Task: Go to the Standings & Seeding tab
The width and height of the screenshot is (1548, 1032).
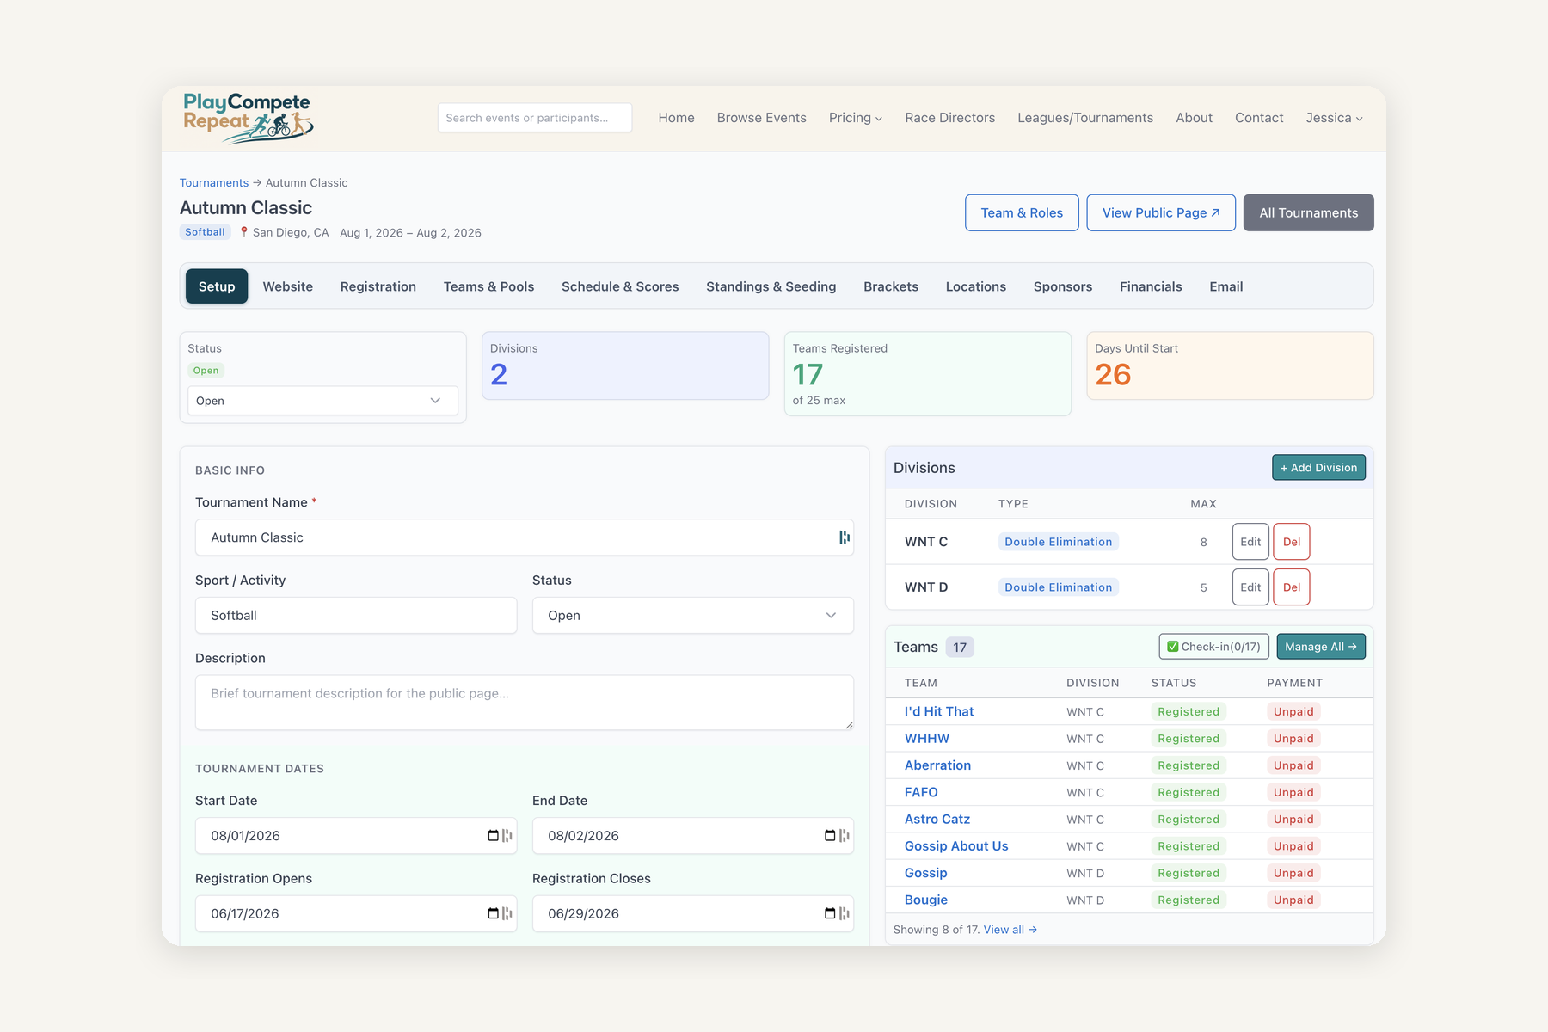Action: click(x=771, y=286)
